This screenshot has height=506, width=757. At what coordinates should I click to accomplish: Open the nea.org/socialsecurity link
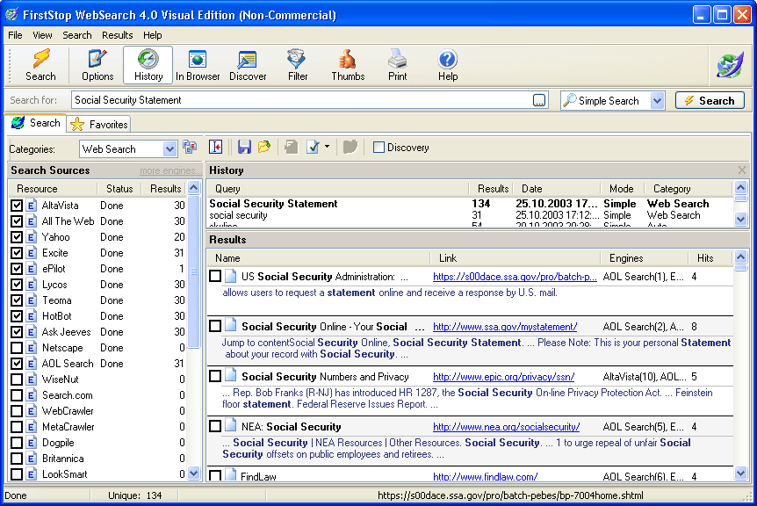pyautogui.click(x=506, y=427)
